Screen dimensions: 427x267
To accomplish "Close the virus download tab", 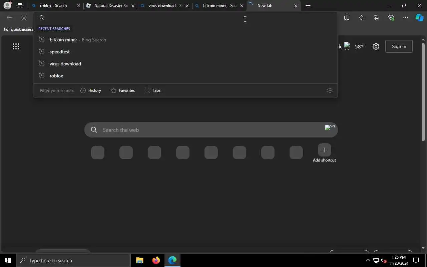I will pos(187,6).
